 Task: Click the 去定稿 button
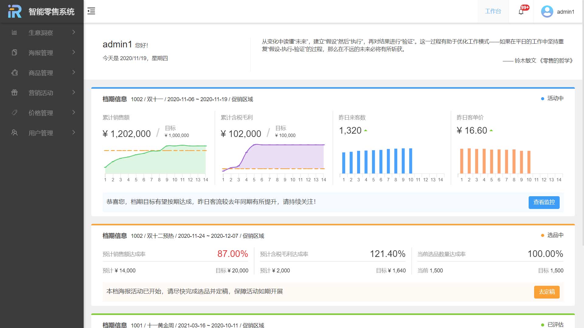[x=547, y=292]
